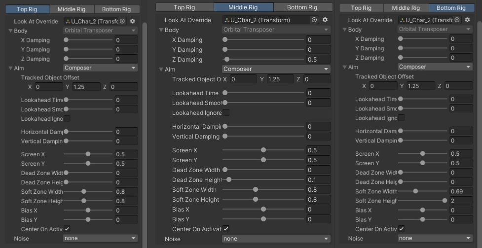Select Bottom Rig tab in middle panel
482x248 pixels.
click(302, 7)
